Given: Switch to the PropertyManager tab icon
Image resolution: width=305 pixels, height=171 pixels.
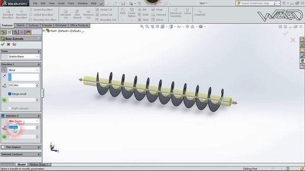Looking at the screenshot, I should point(10,32).
